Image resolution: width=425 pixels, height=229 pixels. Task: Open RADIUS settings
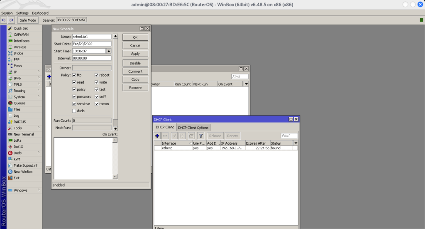[20, 122]
